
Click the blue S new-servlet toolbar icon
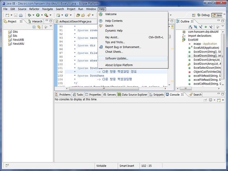[67, 15]
